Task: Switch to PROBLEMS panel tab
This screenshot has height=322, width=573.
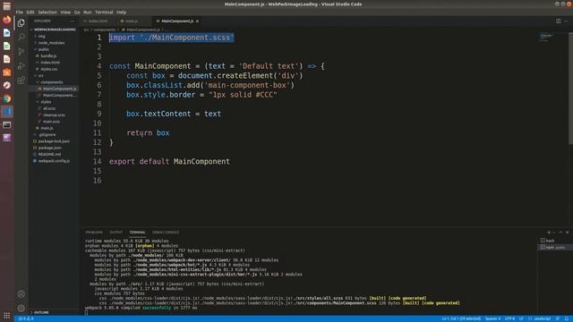Action: 94,233
